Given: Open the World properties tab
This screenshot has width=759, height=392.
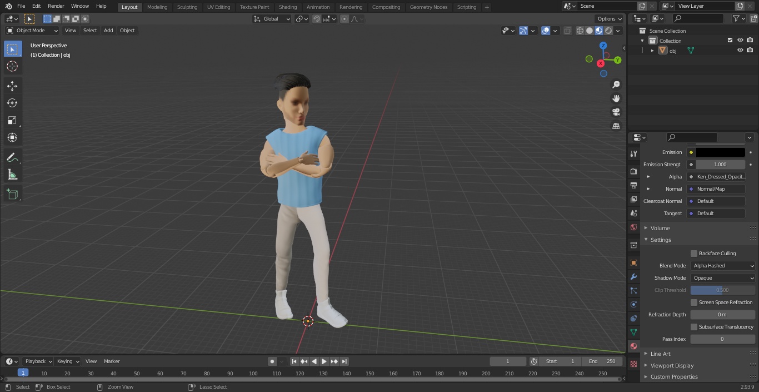Looking at the screenshot, I should (x=633, y=227).
